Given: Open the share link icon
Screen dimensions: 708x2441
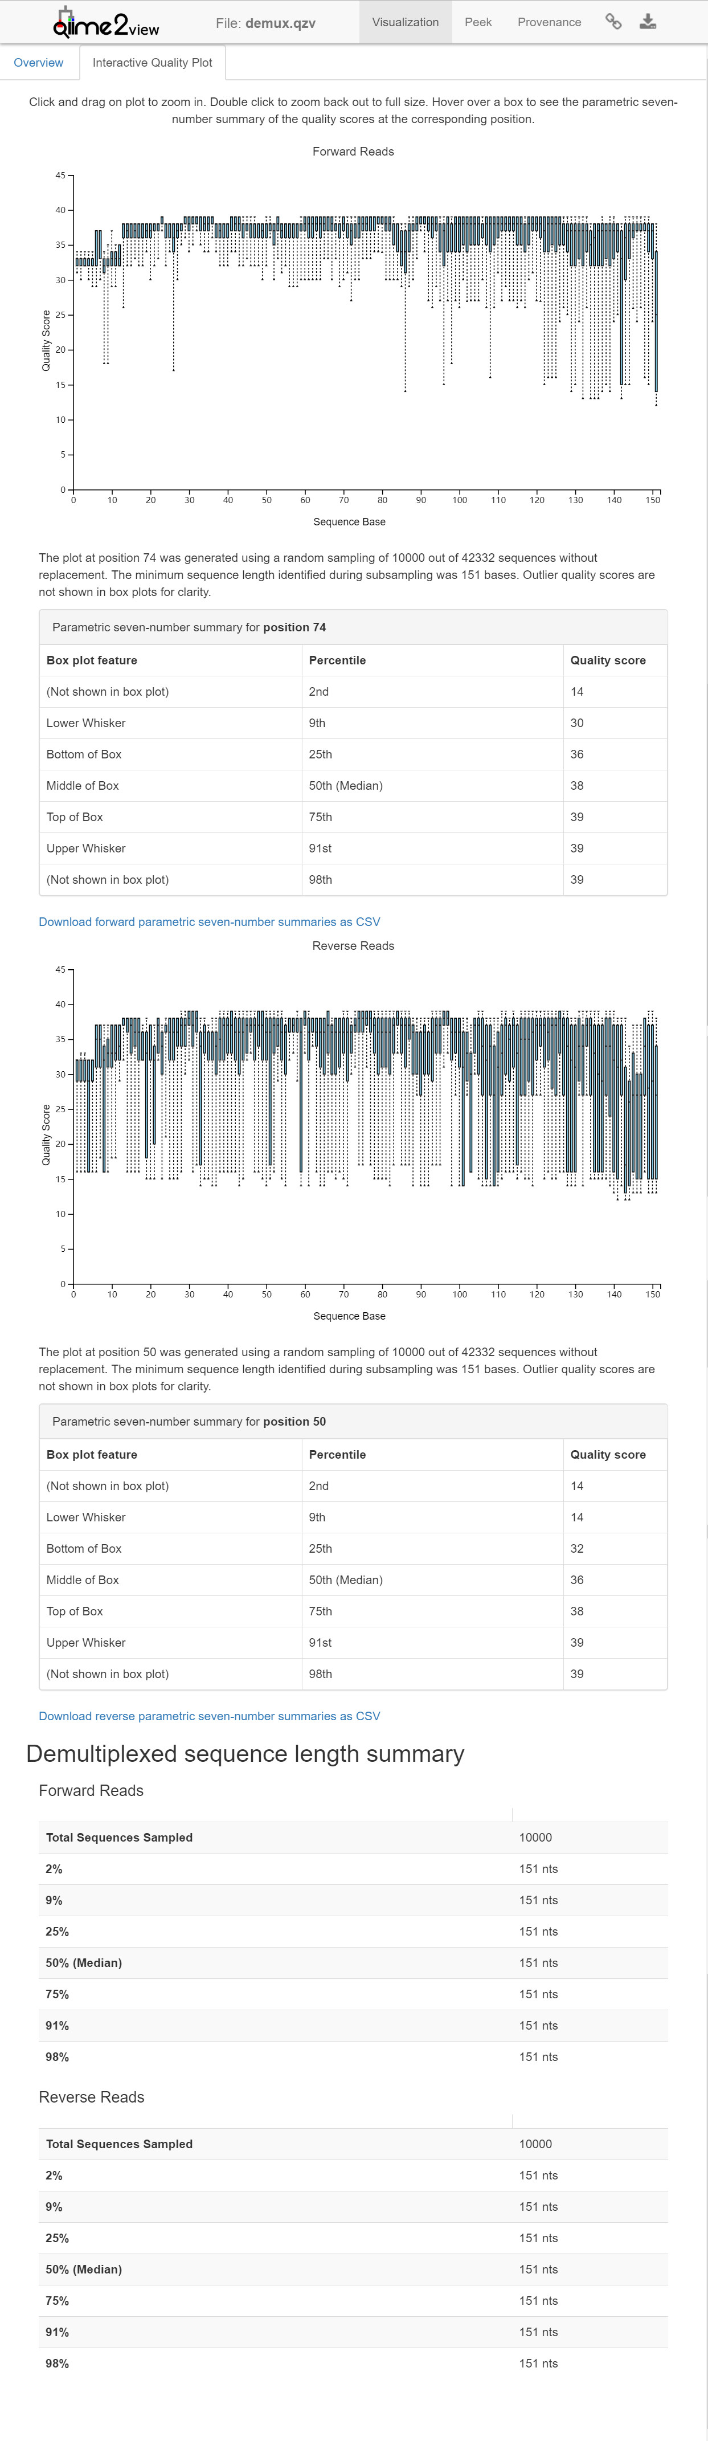Looking at the screenshot, I should (x=613, y=22).
